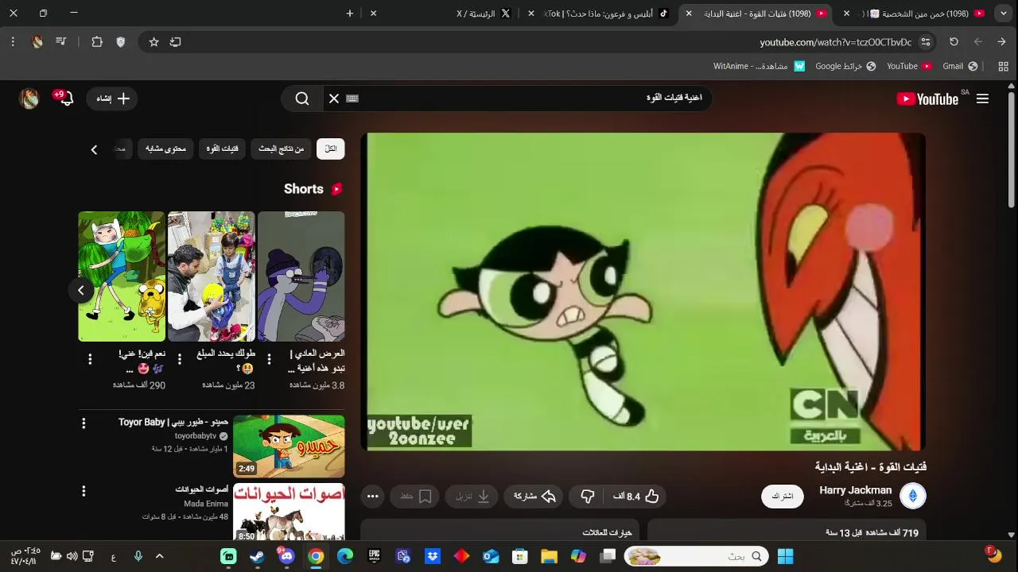Open the YouTube guide hamburger menu

coord(982,99)
